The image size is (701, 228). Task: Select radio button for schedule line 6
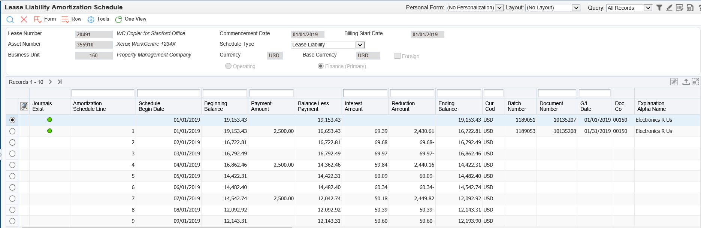[x=12, y=187]
